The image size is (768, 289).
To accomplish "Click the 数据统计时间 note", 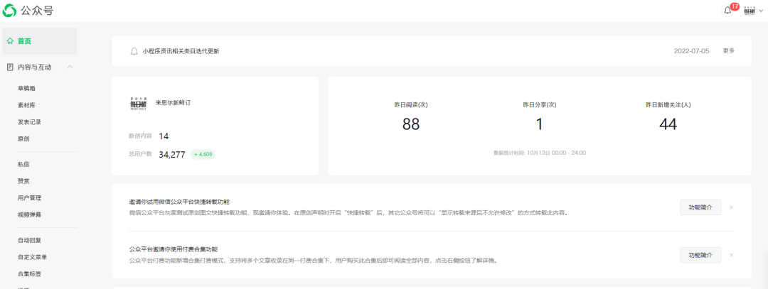I will click(x=540, y=153).
